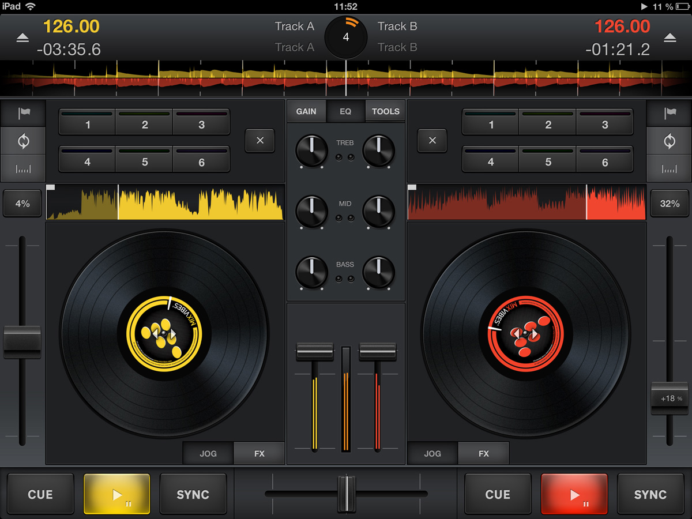Click left MID knob
The image size is (692, 519).
tap(311, 211)
